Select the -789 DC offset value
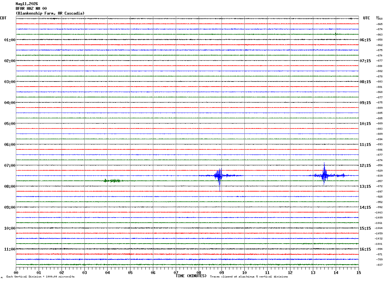This screenshot has height=281, width=384. click(380, 259)
